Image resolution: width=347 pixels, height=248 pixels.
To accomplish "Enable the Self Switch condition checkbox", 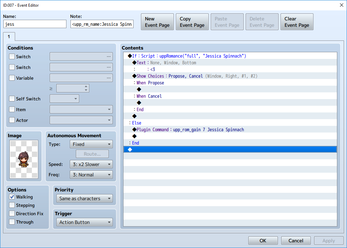I will tap(12, 99).
